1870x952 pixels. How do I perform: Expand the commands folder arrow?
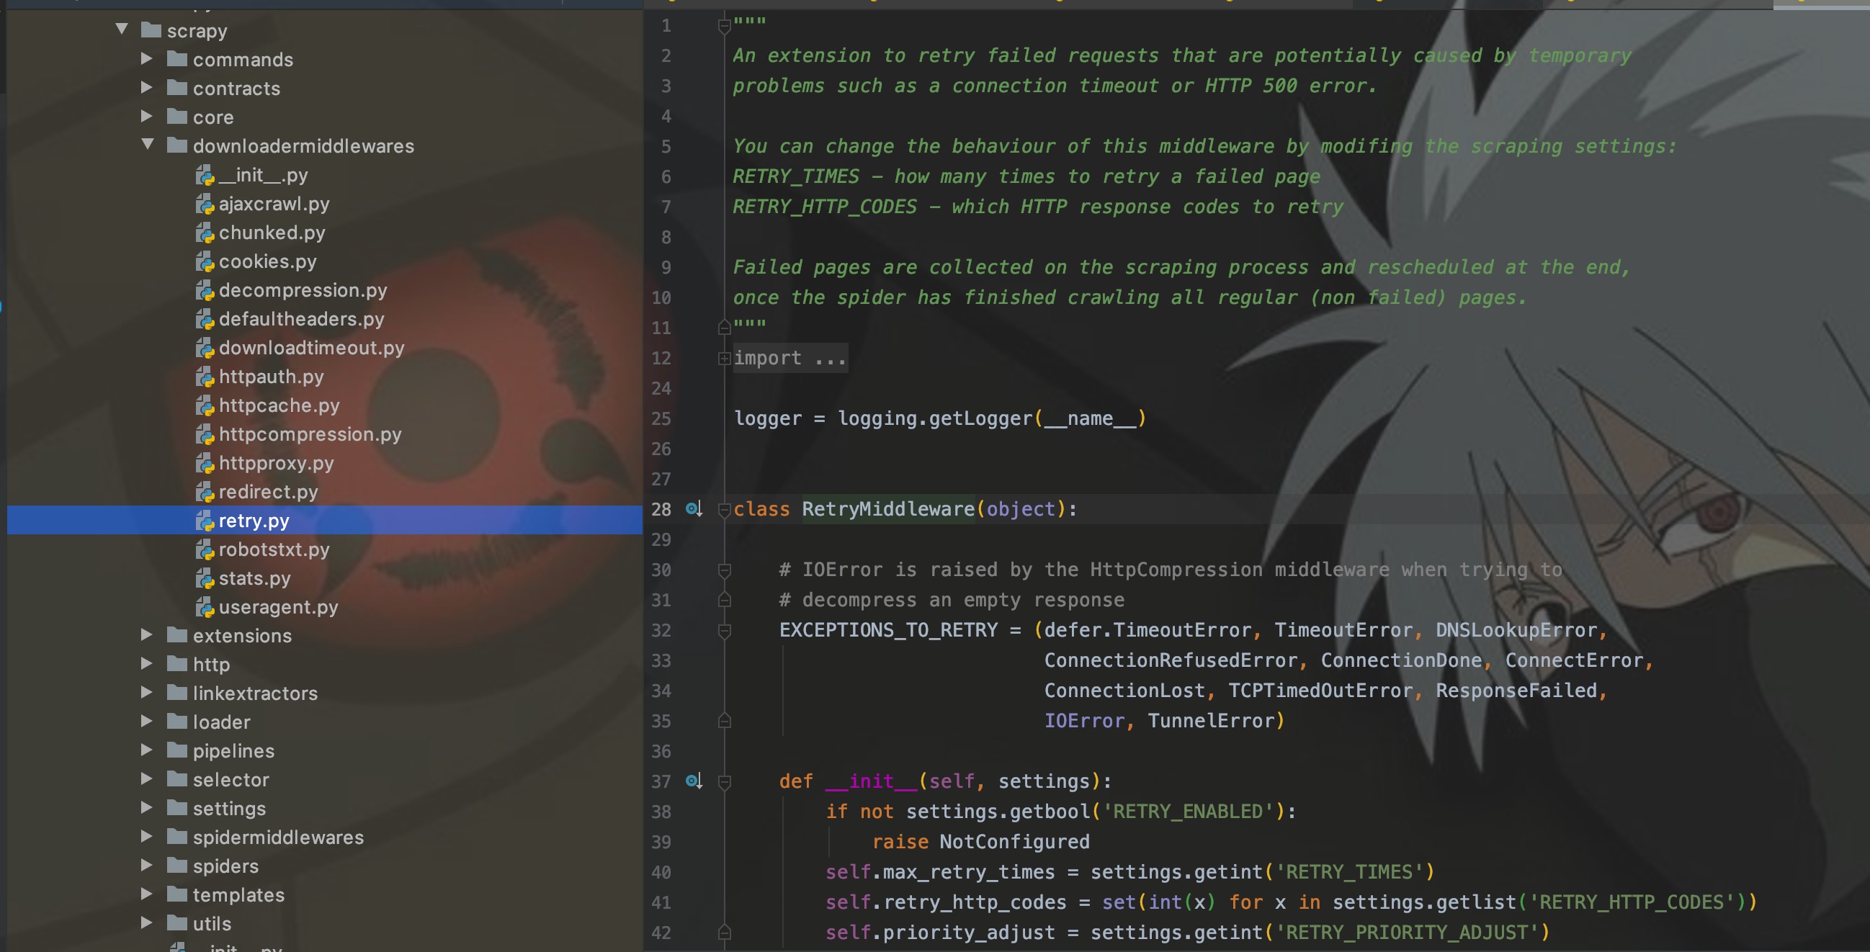(x=147, y=58)
